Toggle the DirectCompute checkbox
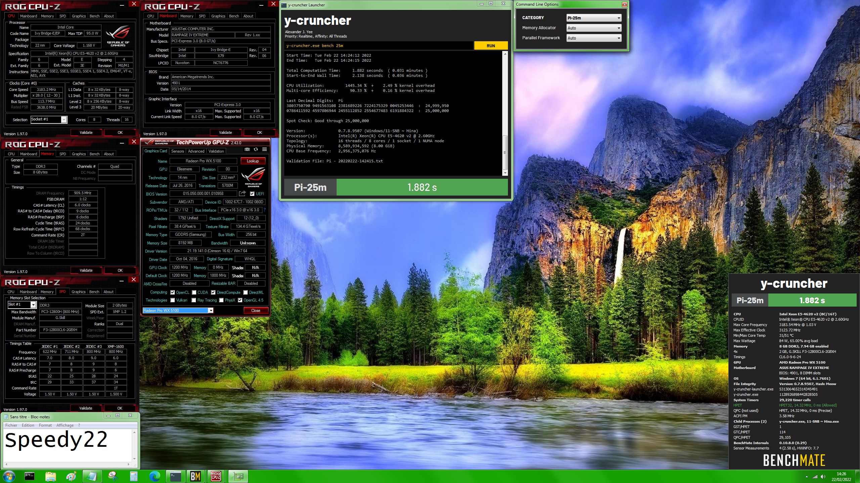 [213, 292]
